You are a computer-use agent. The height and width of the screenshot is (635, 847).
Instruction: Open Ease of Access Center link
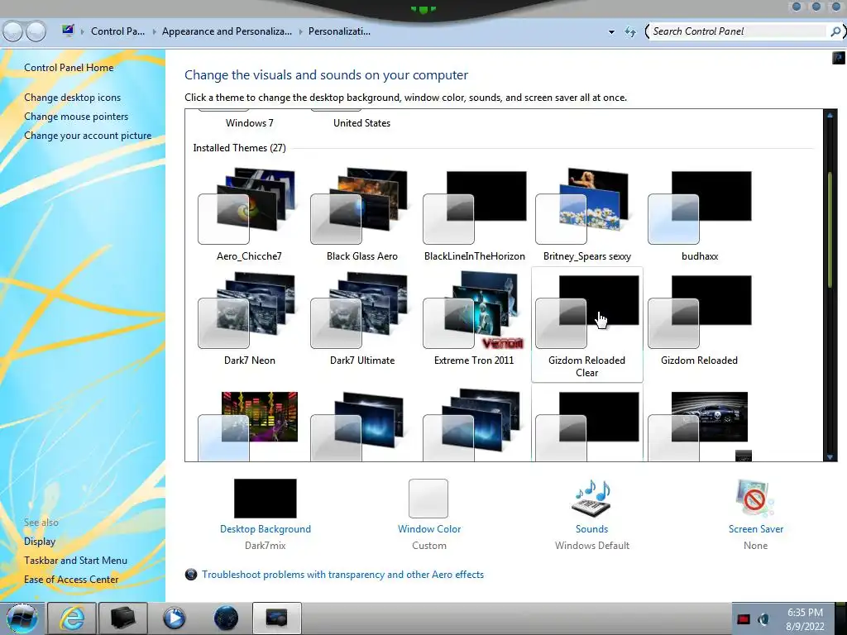pos(71,580)
